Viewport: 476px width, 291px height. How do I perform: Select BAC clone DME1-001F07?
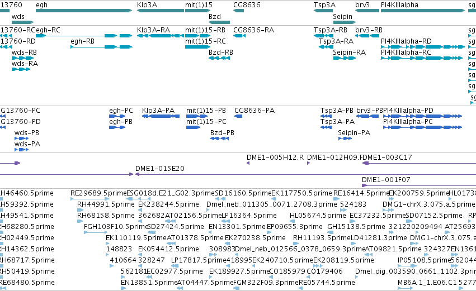click(x=419, y=185)
